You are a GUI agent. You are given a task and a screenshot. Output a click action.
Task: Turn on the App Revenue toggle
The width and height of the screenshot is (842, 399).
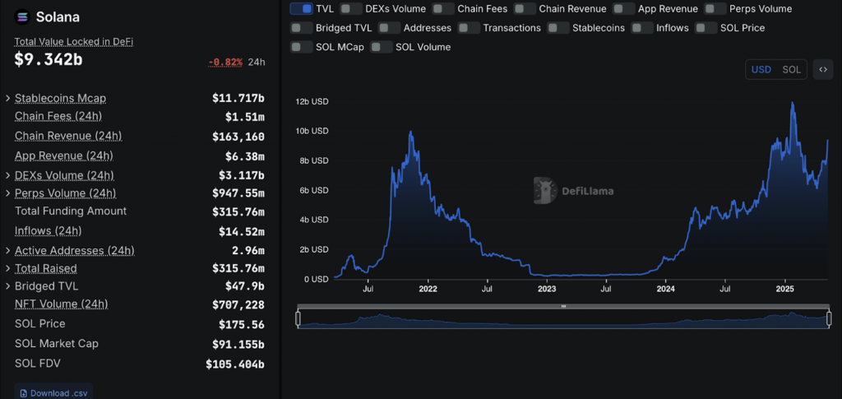point(624,8)
